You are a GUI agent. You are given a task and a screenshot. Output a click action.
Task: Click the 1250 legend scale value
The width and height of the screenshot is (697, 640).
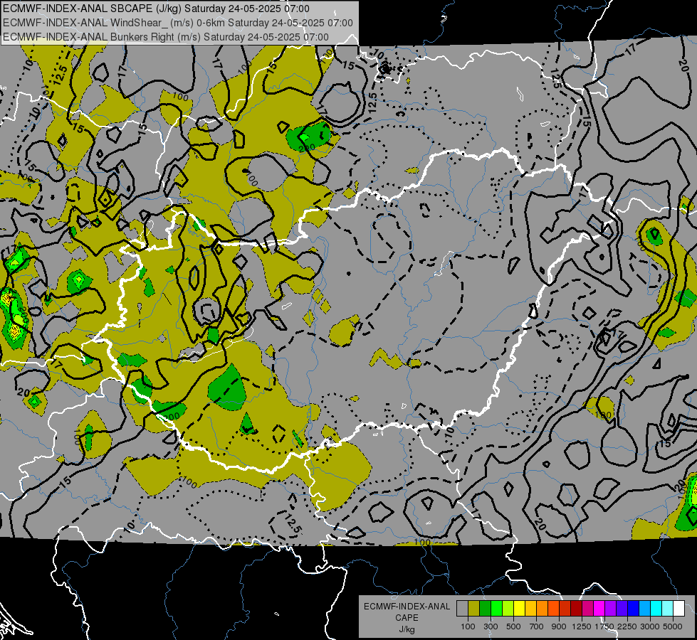point(582,626)
